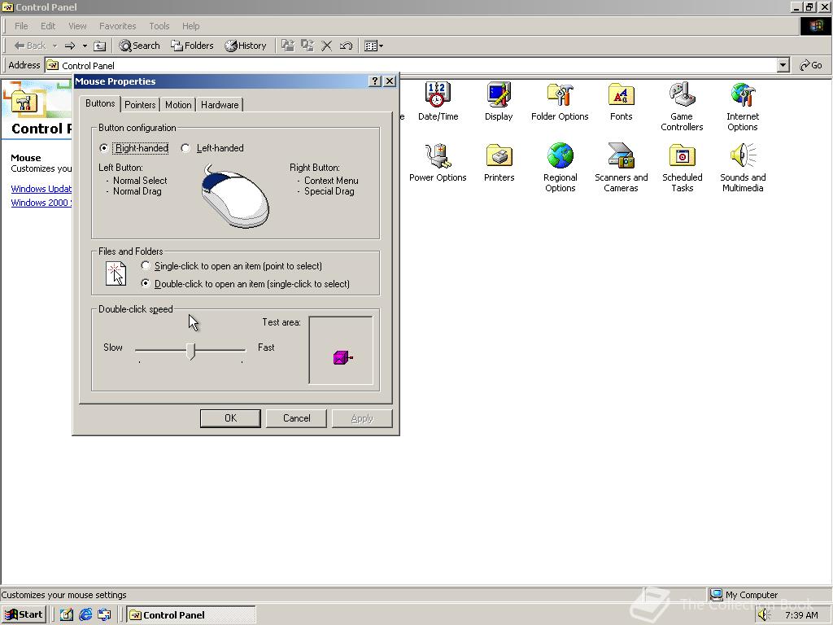
Task: Click the double-click speed slider thumb
Action: pos(191,352)
